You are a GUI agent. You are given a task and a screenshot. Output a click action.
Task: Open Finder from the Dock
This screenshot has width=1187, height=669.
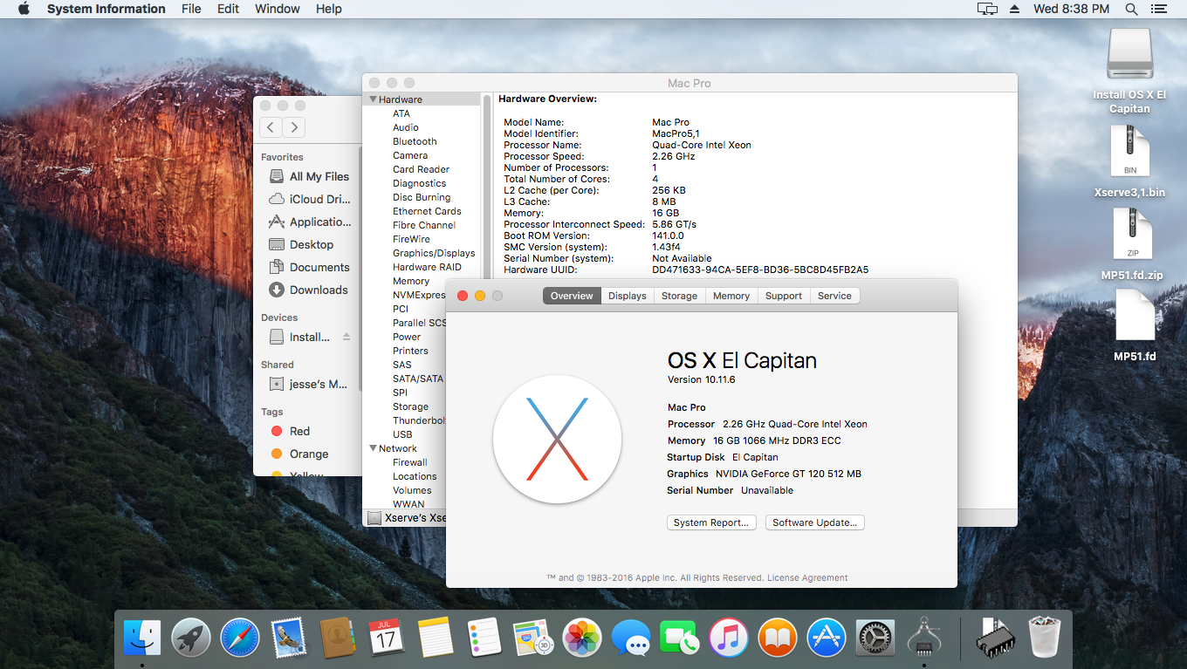point(141,638)
